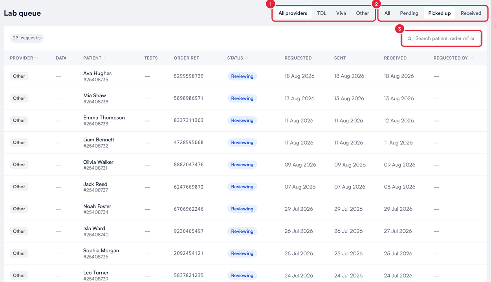
Task: Click order ref 6706962246
Action: point(189,209)
